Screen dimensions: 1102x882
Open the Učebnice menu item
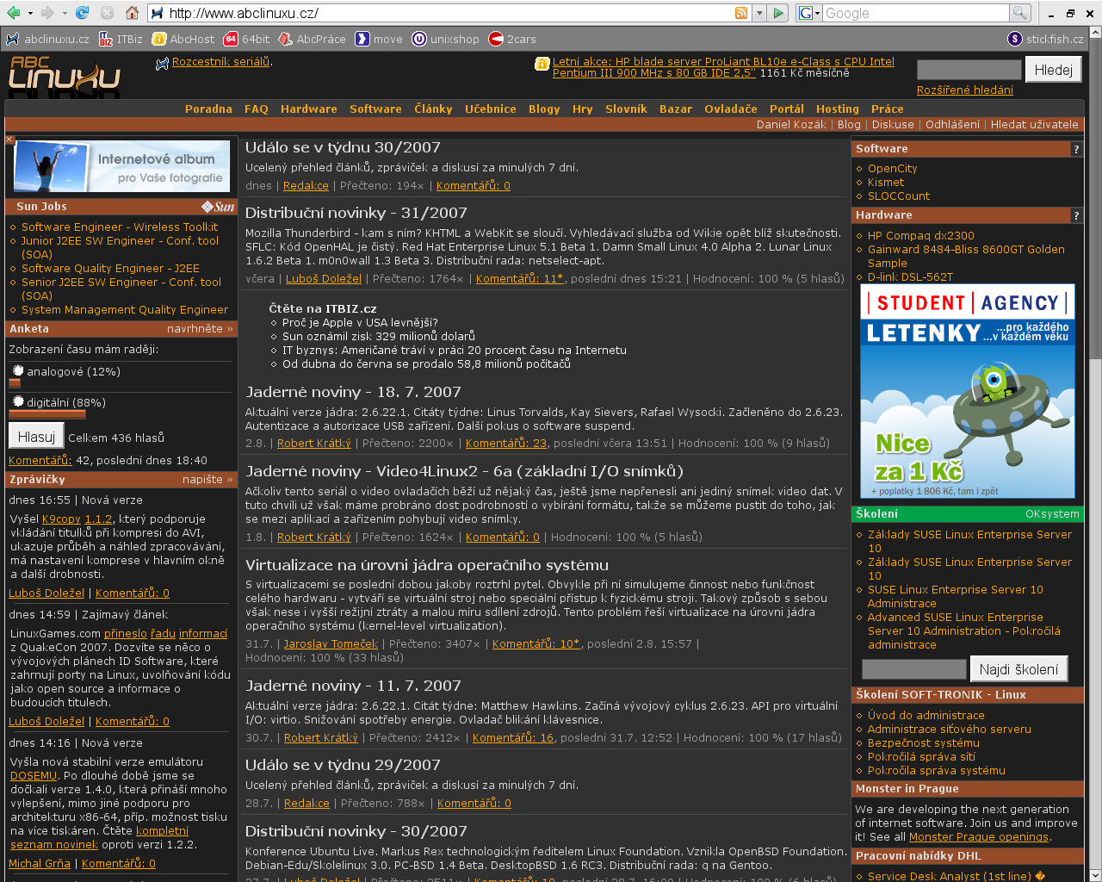(491, 109)
